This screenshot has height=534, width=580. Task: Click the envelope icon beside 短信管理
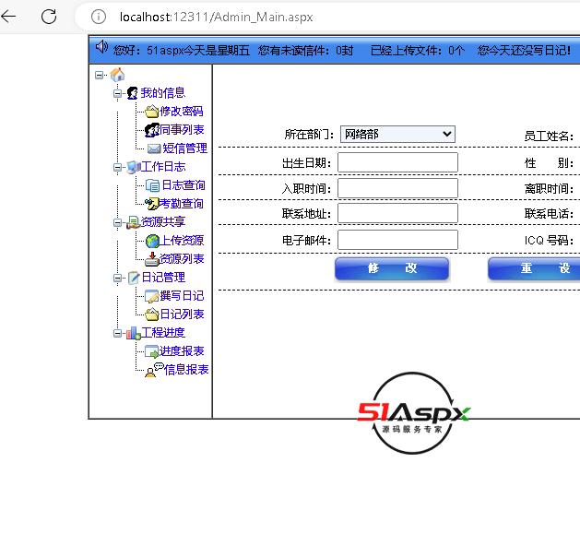[154, 148]
